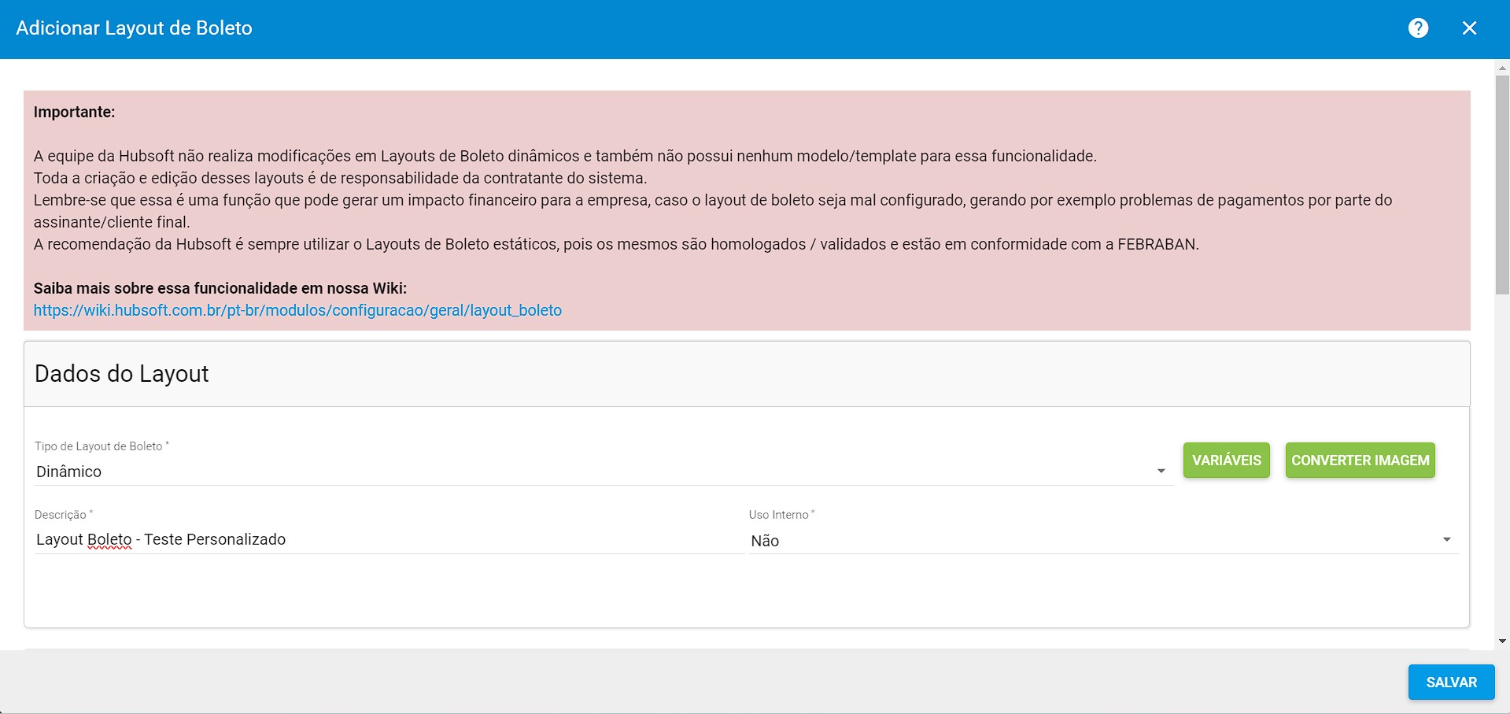The width and height of the screenshot is (1510, 714).
Task: Click the 'Saiba mais sobre essa funcionalidade' text
Action: [220, 288]
